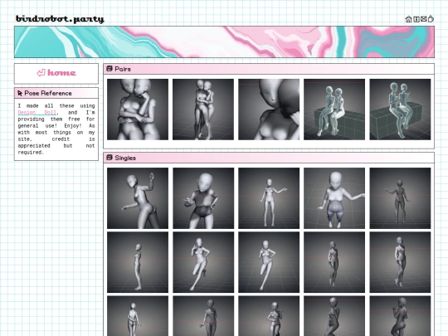Open second-row fifth thumbnail, figure turned away
448x336 pixels.
[x=400, y=262]
